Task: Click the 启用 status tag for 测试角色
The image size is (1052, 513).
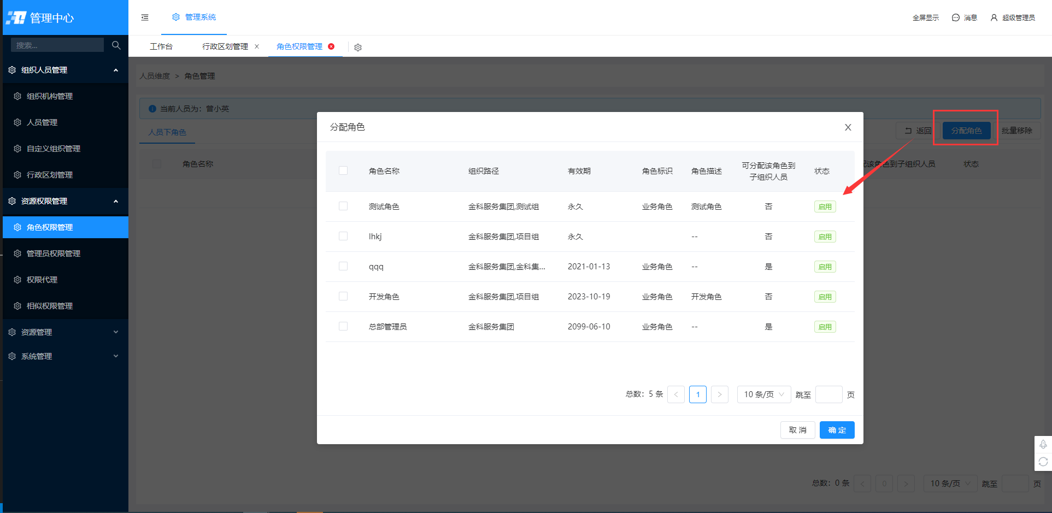Action: [825, 207]
